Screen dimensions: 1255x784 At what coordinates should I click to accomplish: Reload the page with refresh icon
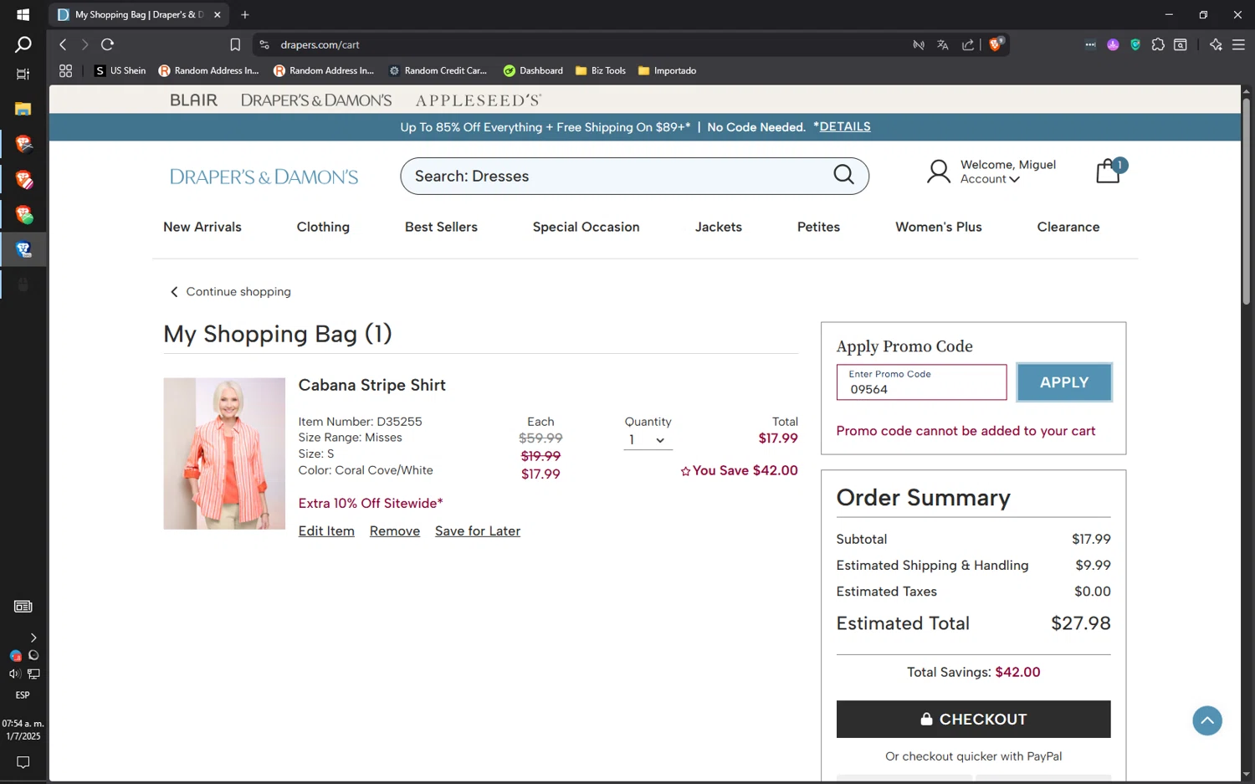[107, 44]
